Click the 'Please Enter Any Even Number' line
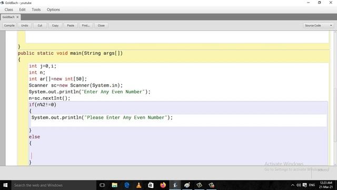 pyautogui.click(x=102, y=118)
